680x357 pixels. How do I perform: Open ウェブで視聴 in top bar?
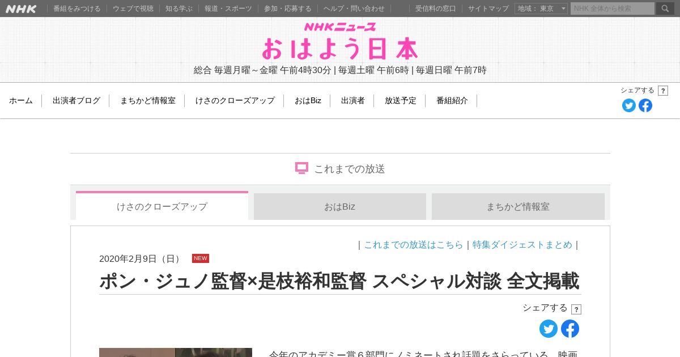pos(133,8)
